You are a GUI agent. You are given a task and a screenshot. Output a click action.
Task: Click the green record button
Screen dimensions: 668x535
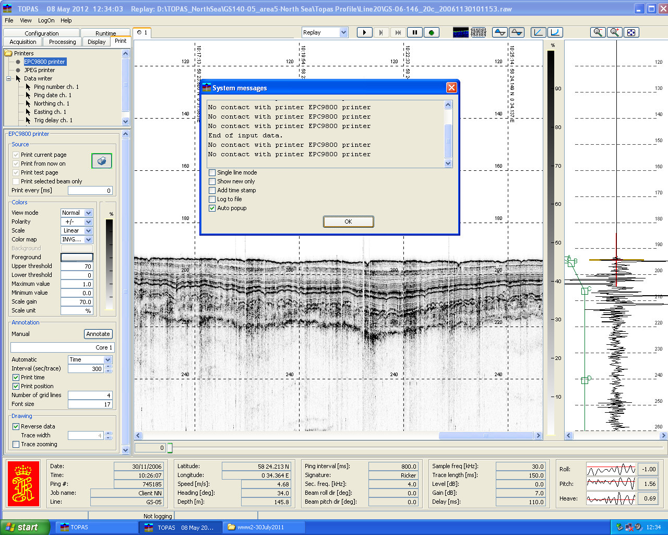431,32
